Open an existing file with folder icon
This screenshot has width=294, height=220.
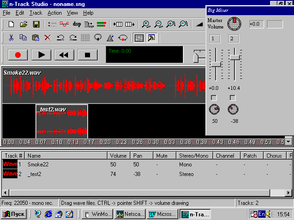click(x=23, y=24)
